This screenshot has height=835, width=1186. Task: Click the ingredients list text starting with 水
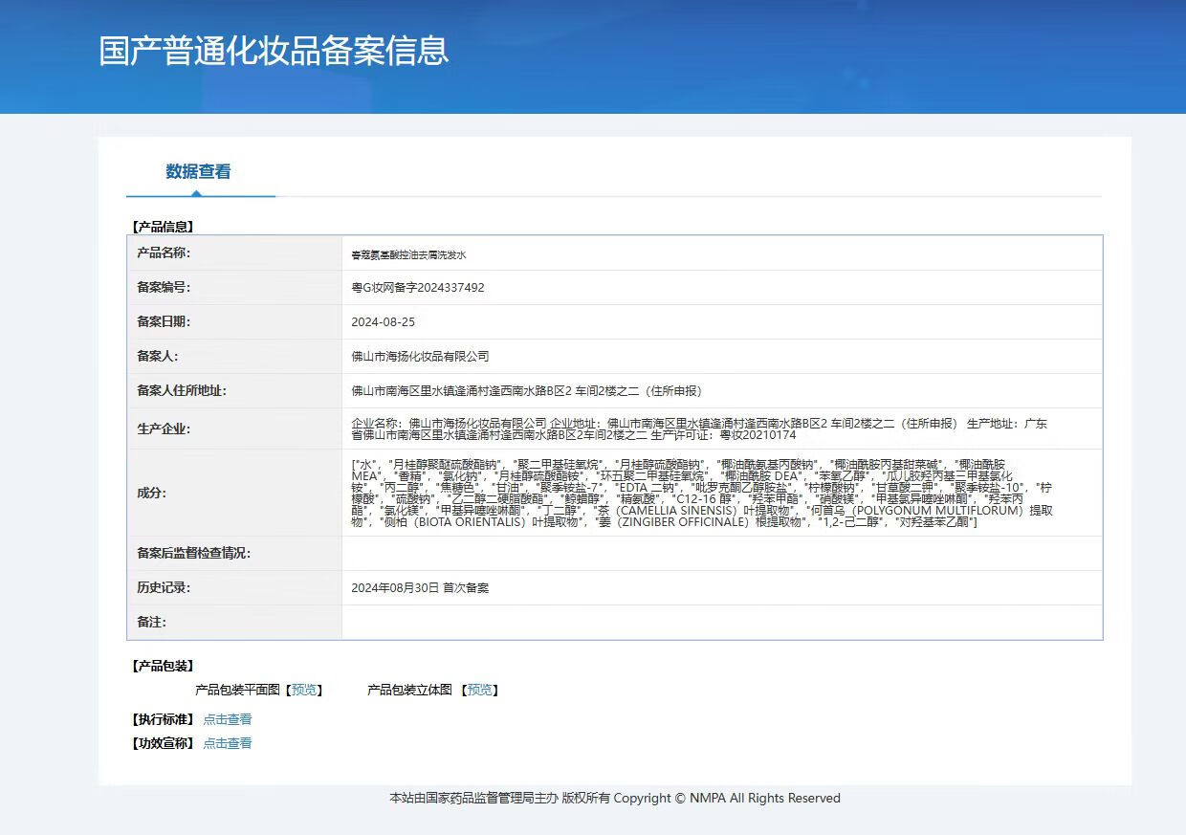[x=702, y=494]
